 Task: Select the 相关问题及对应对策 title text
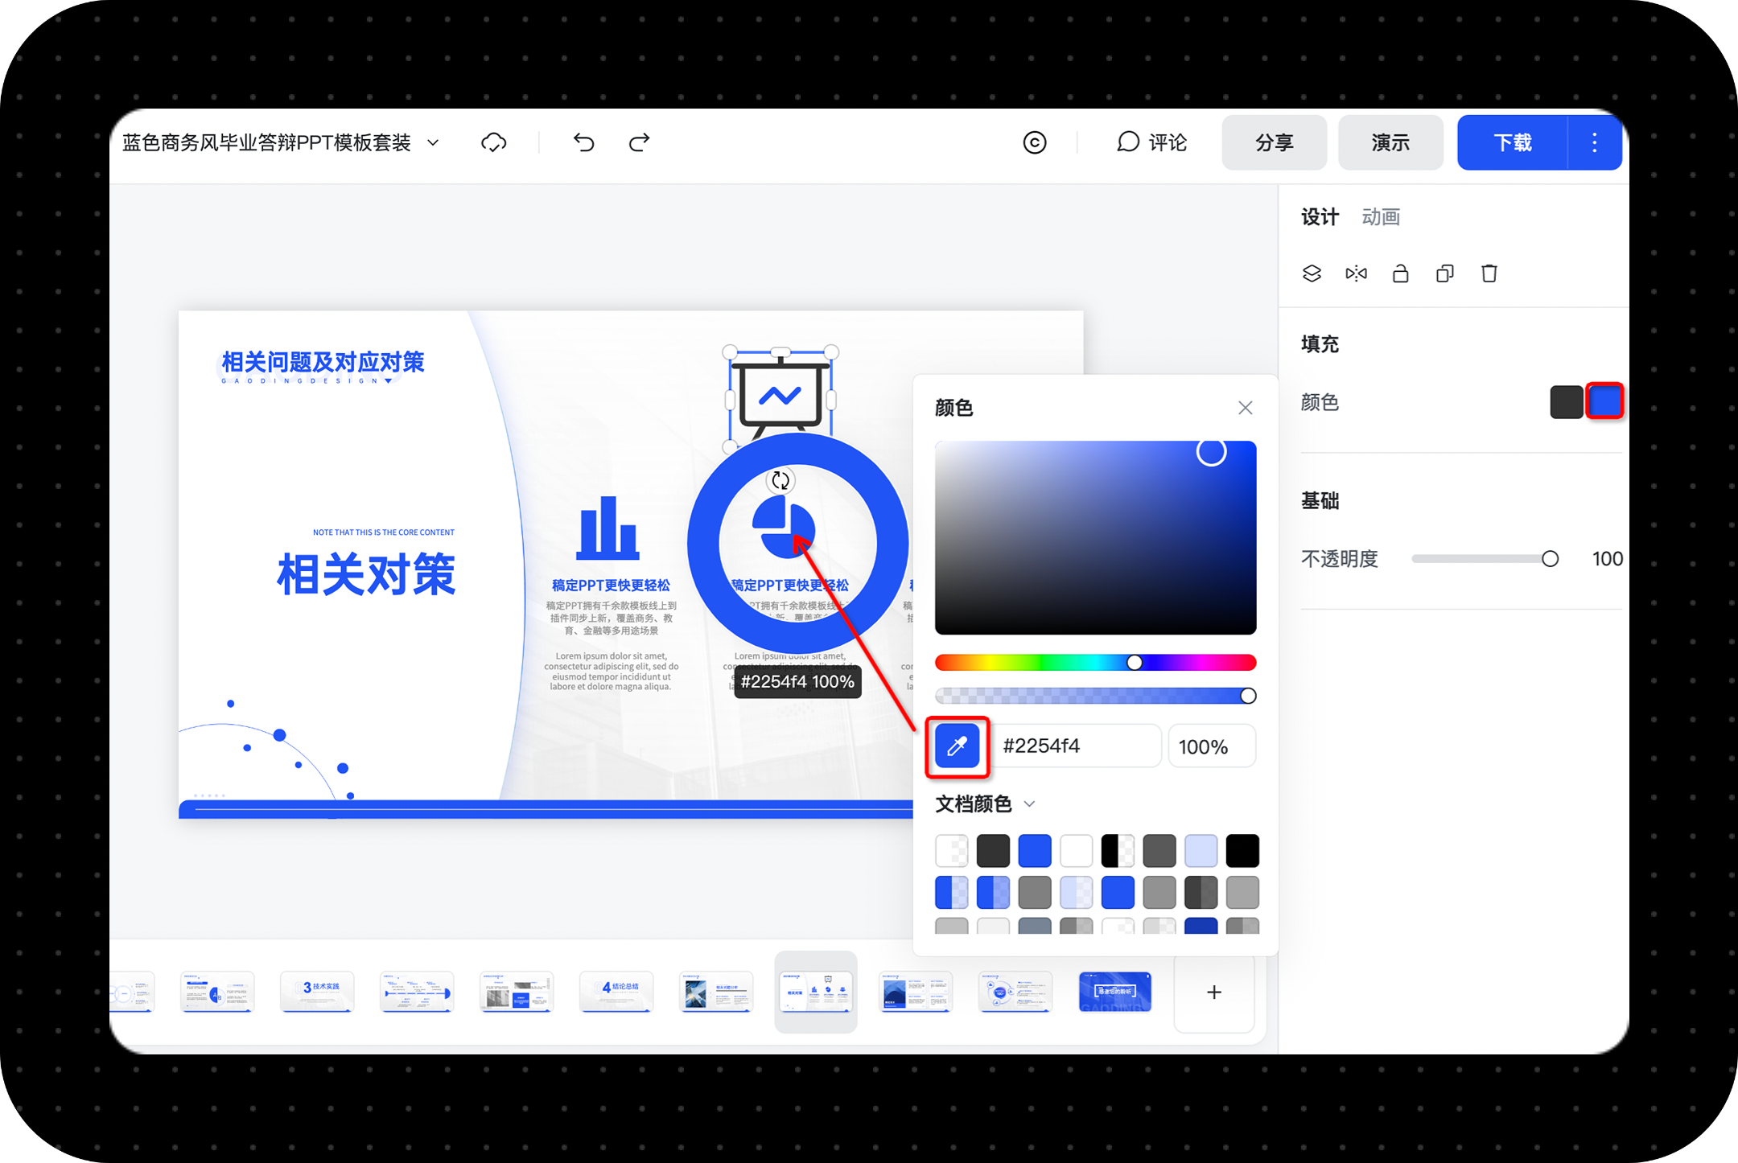(x=323, y=362)
